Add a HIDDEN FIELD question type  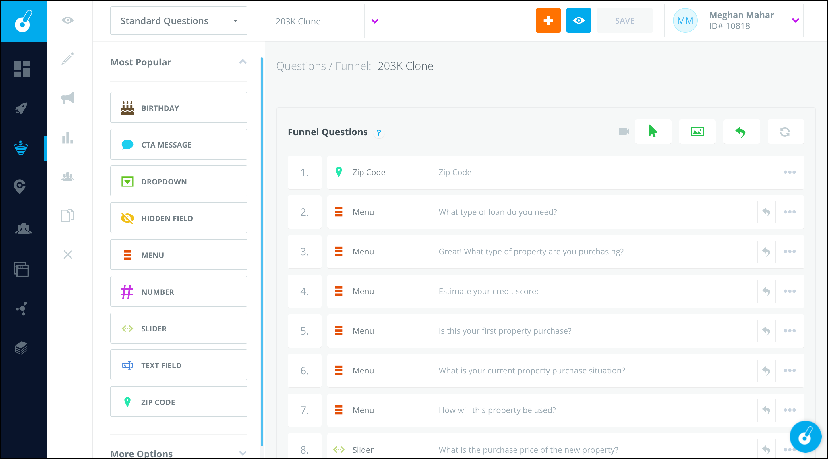(179, 218)
